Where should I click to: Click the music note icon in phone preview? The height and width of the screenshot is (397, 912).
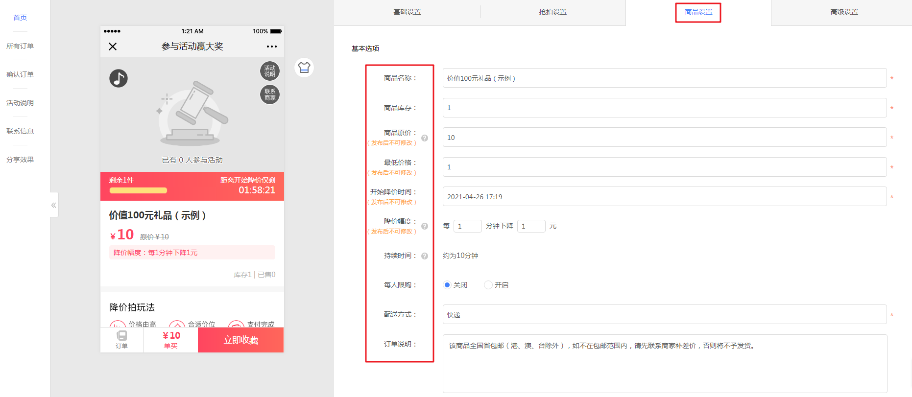click(x=119, y=78)
